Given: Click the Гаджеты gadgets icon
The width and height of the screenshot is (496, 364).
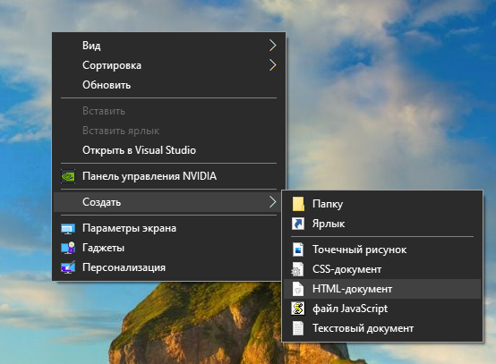Looking at the screenshot, I should (68, 248).
